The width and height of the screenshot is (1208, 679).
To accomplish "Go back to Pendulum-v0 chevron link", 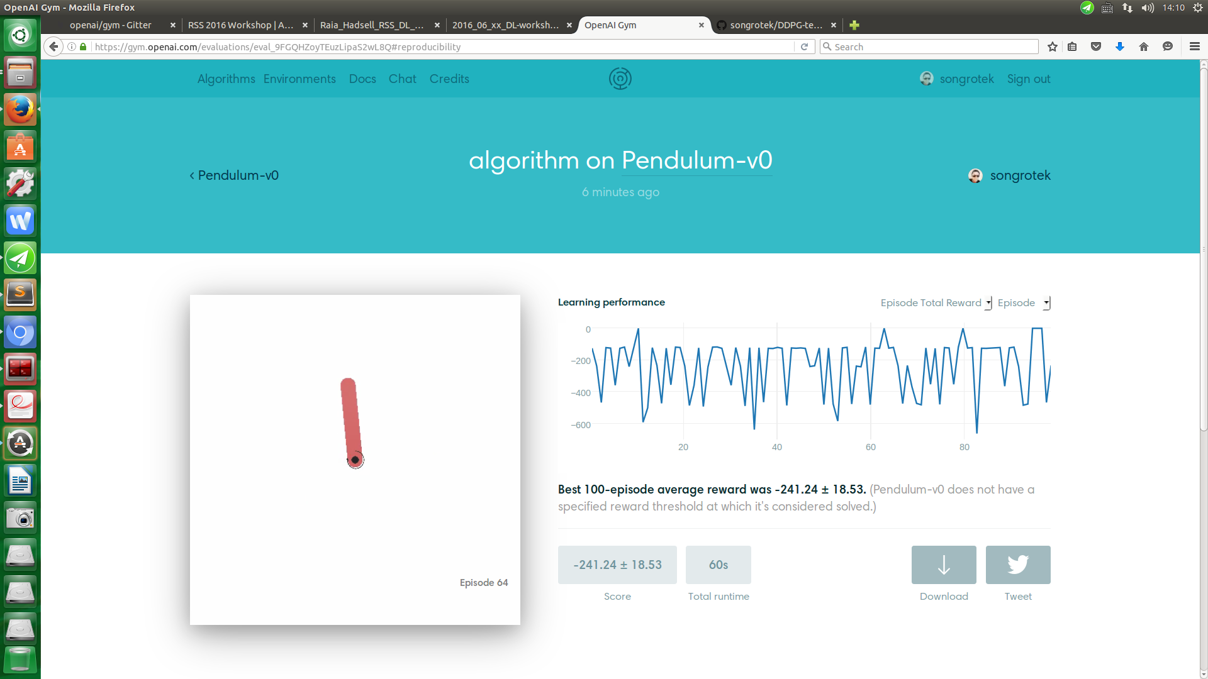I will [x=234, y=175].
